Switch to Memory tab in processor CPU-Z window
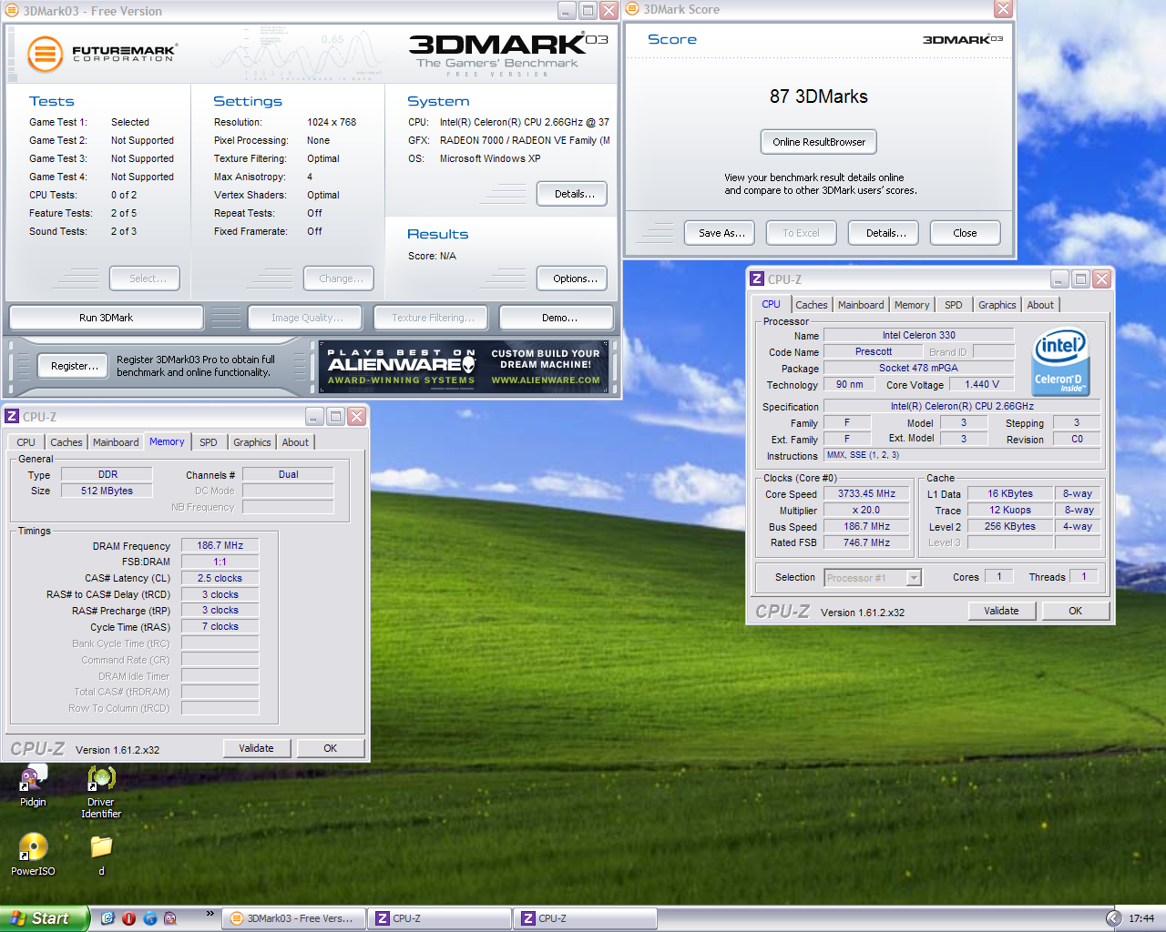 pyautogui.click(x=912, y=305)
